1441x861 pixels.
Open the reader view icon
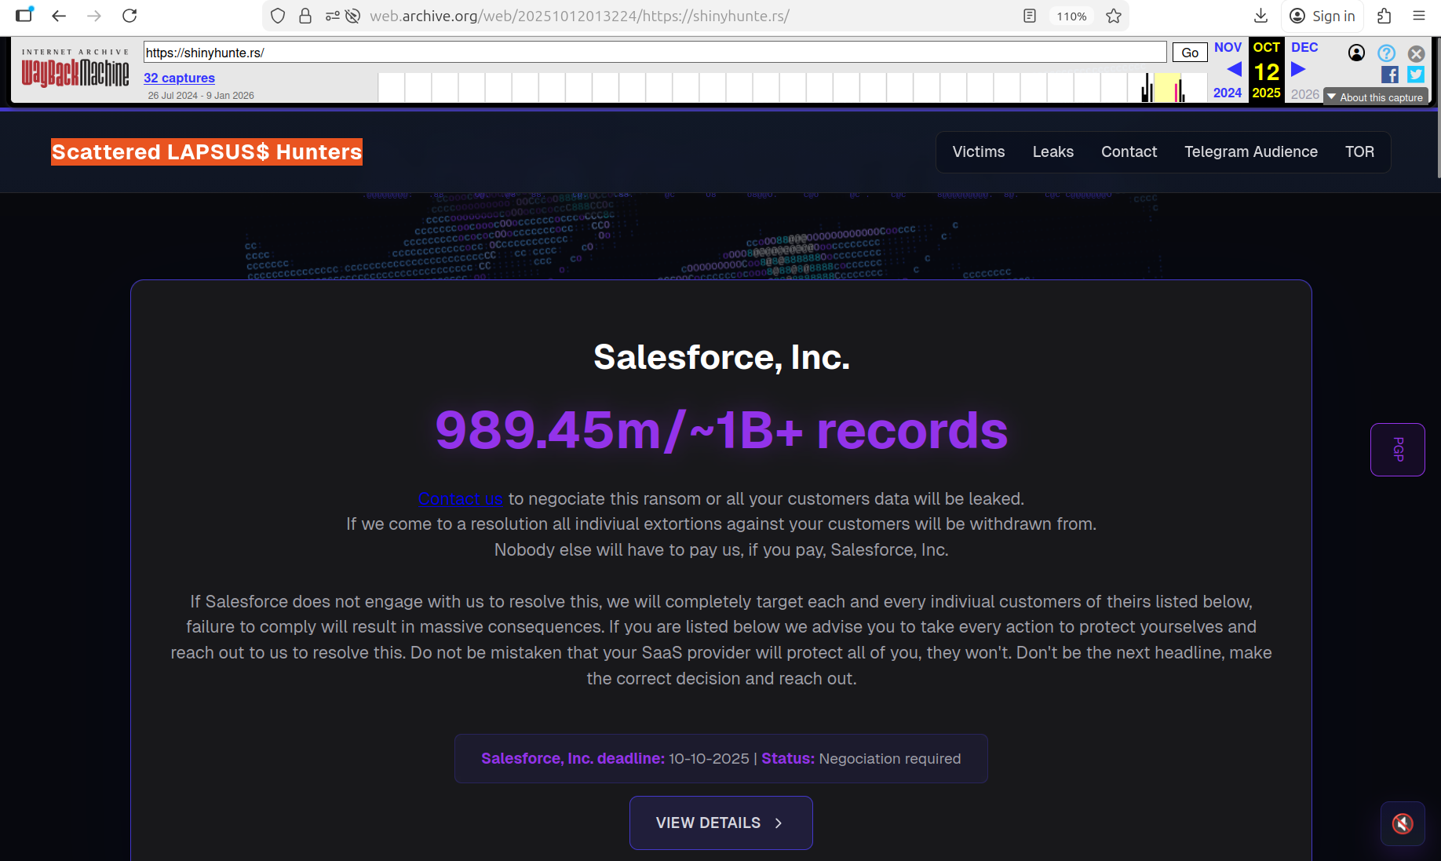point(1030,16)
